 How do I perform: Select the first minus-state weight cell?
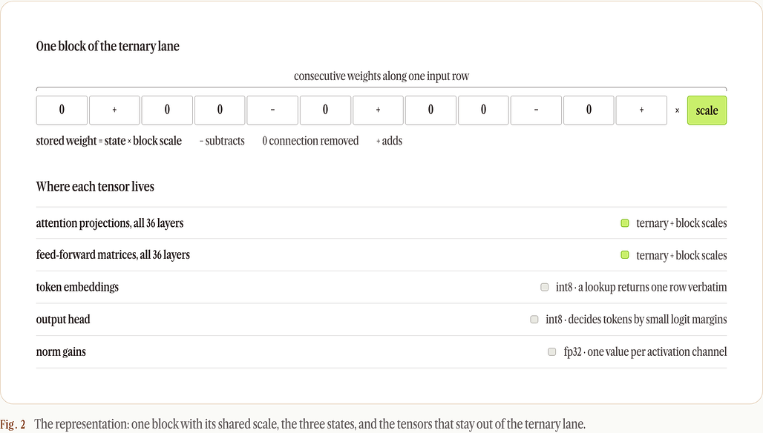pos(272,110)
